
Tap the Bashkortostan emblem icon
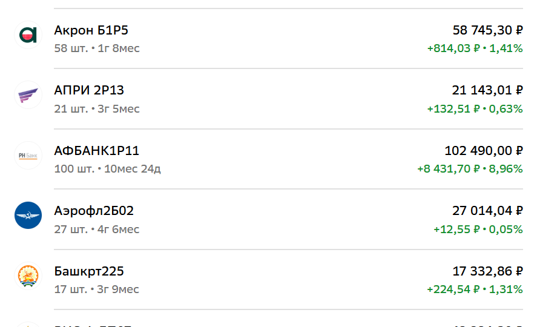click(x=28, y=276)
